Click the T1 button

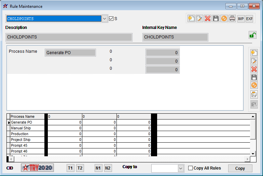point(70,168)
